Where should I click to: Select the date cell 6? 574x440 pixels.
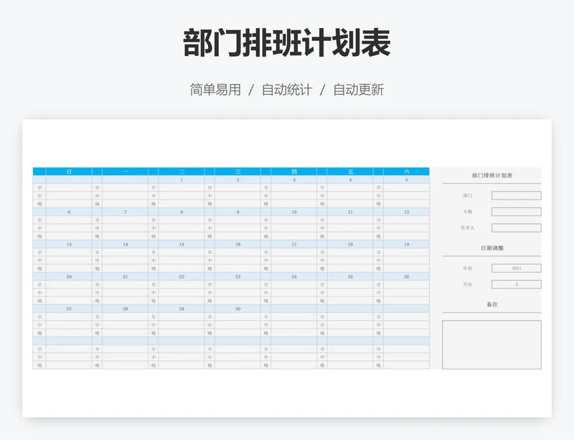[x=69, y=212]
